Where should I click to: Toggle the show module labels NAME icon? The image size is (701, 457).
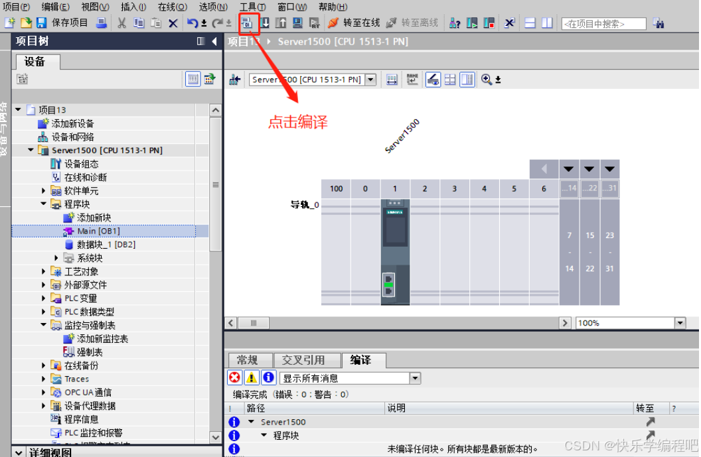click(x=412, y=80)
